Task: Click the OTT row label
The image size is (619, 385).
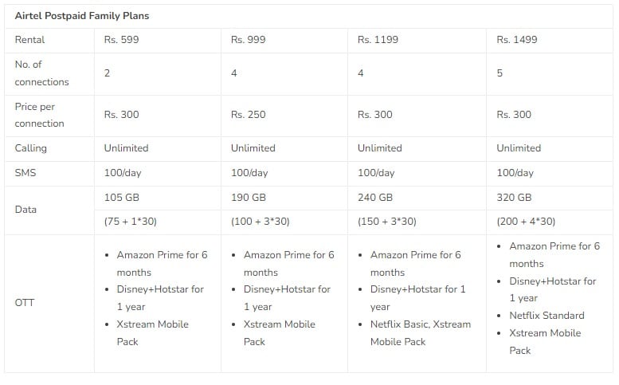Action: [24, 303]
